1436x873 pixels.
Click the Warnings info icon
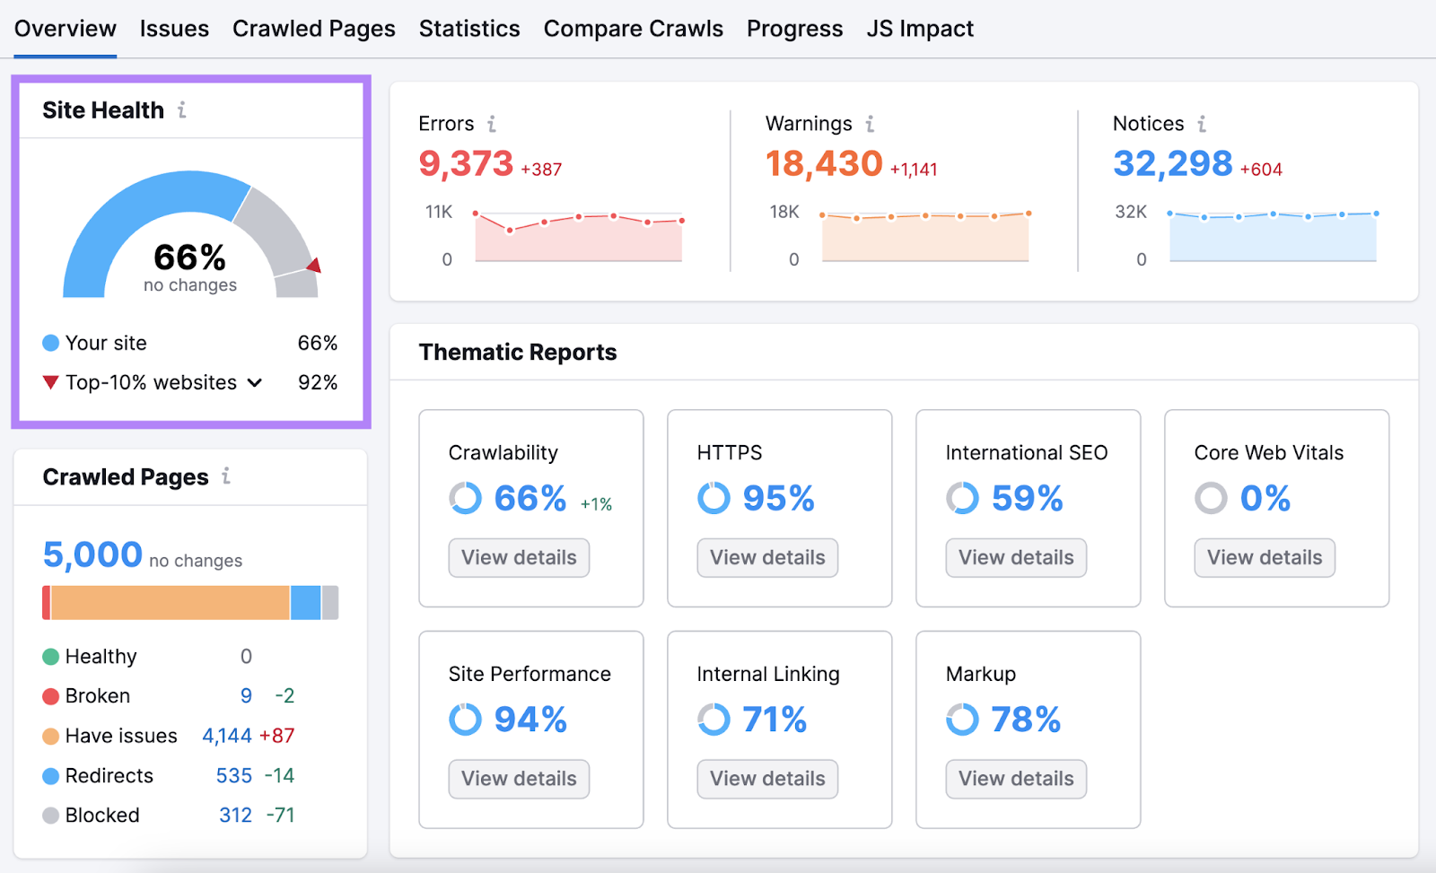pos(870,124)
